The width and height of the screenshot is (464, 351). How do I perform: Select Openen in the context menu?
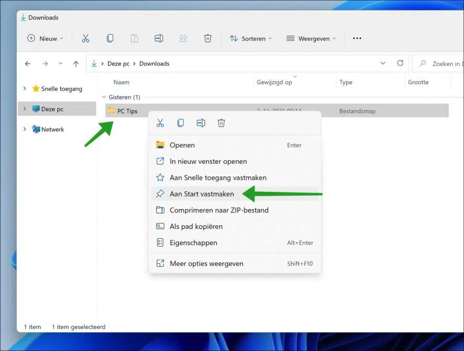(235, 145)
